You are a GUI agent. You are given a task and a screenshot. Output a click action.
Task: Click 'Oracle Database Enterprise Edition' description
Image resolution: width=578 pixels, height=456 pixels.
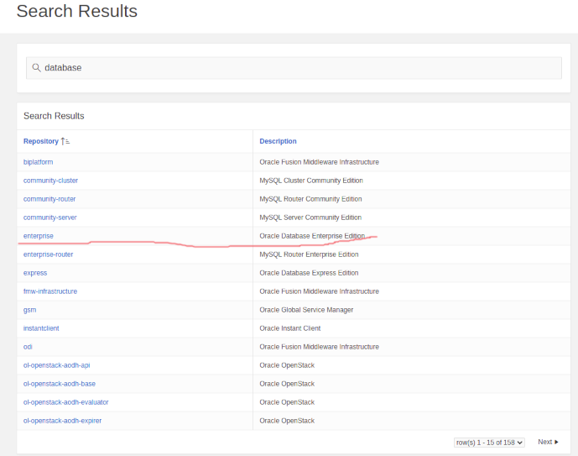tap(312, 236)
